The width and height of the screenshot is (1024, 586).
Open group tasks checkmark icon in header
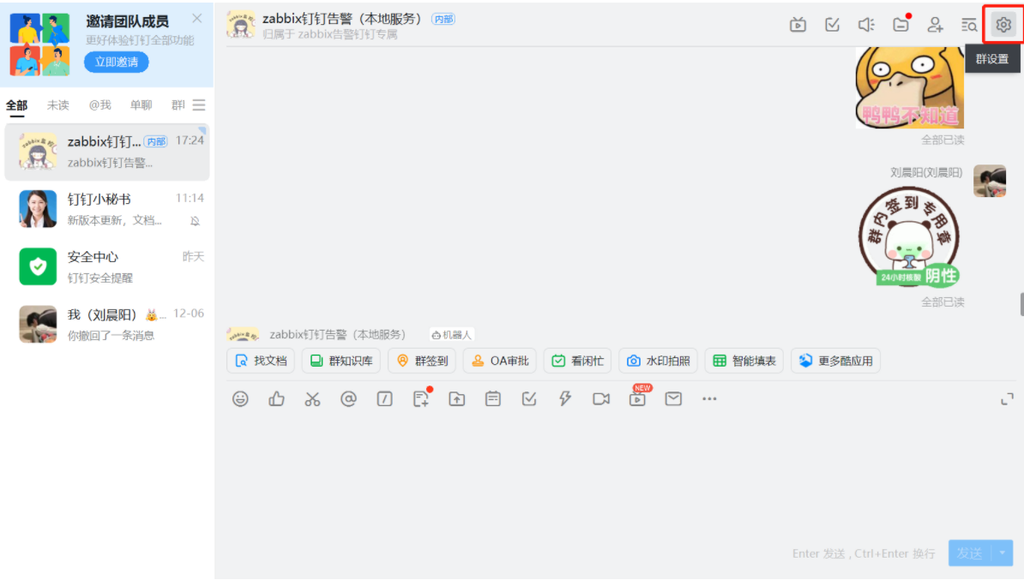point(832,25)
